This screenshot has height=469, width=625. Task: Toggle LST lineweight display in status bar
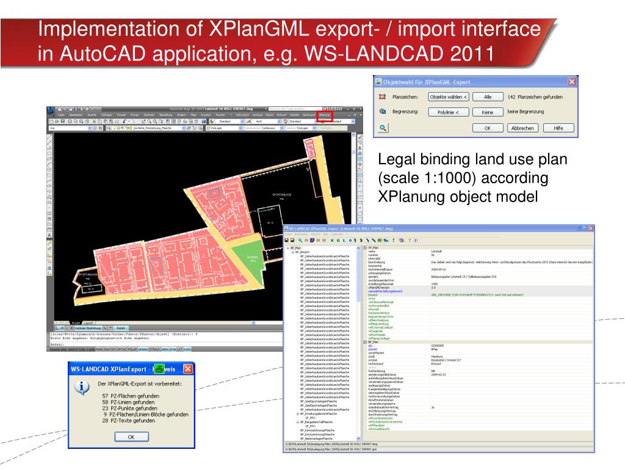(179, 349)
